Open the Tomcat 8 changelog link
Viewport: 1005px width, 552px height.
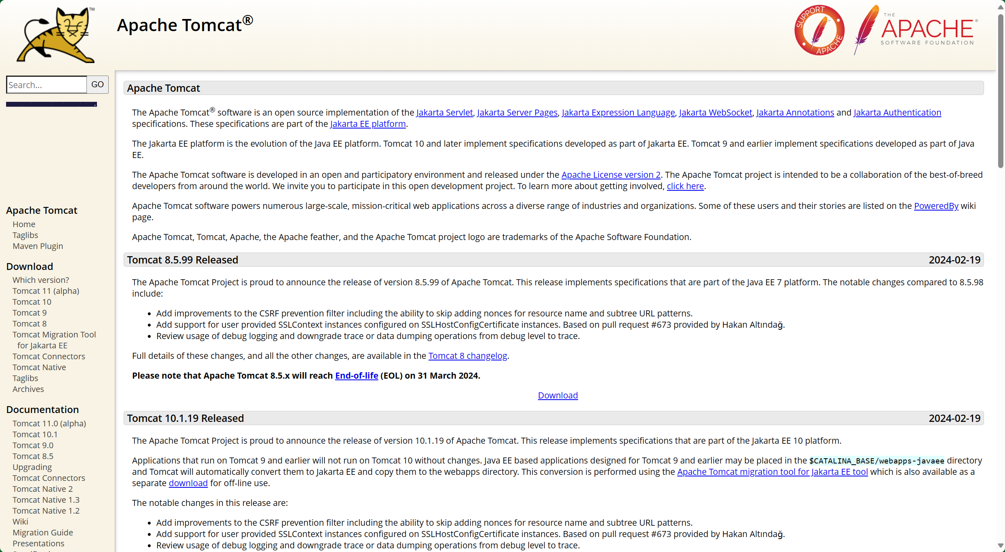(467, 356)
